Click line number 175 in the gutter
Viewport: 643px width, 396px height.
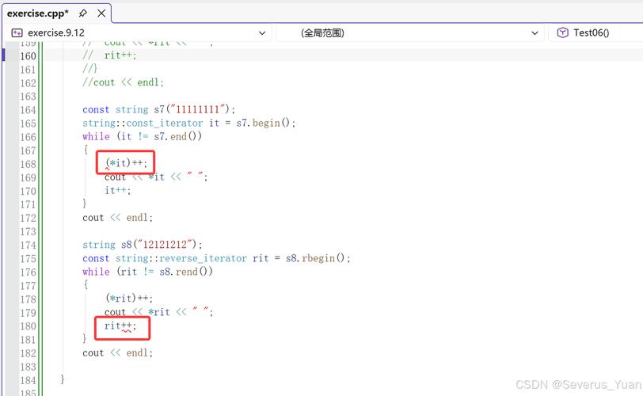tap(28, 259)
